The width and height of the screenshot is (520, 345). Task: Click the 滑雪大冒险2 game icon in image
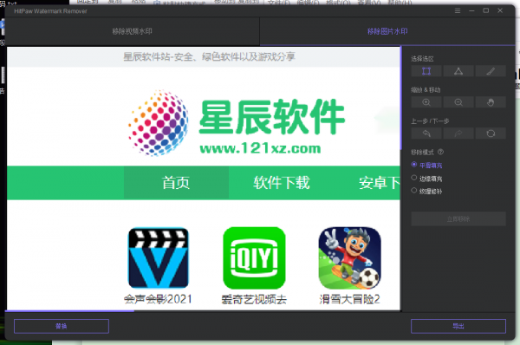[349, 258]
